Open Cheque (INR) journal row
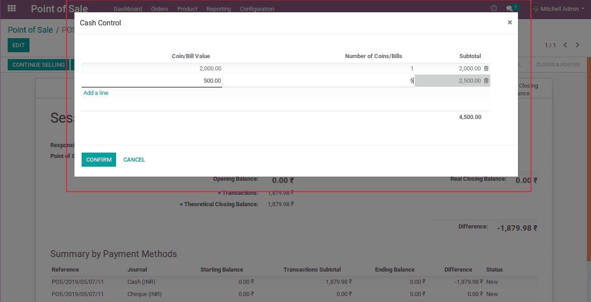Image resolution: width=591 pixels, height=302 pixels. point(294,294)
